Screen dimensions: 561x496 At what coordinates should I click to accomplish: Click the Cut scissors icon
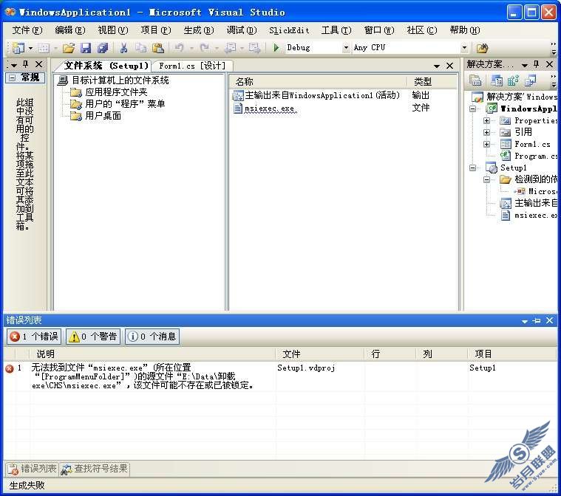[x=123, y=47]
